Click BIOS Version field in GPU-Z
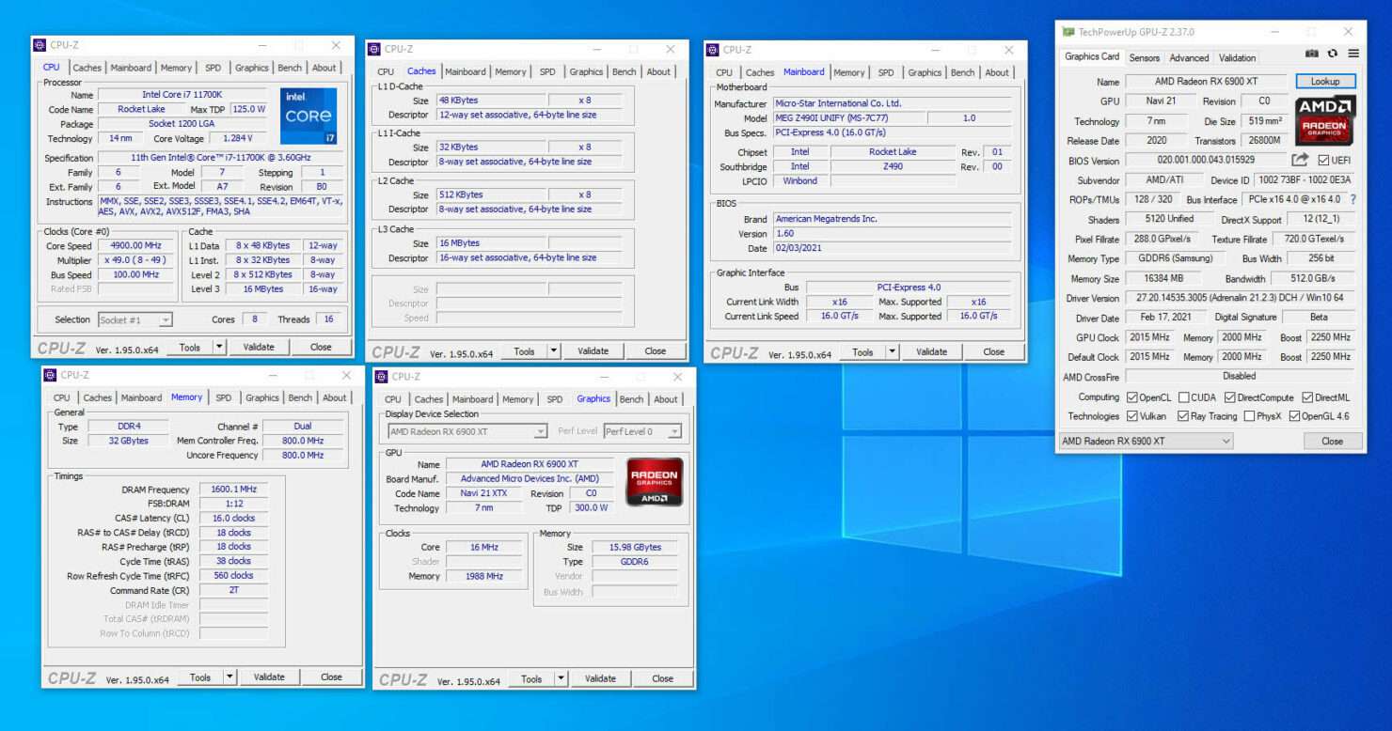 1206,161
